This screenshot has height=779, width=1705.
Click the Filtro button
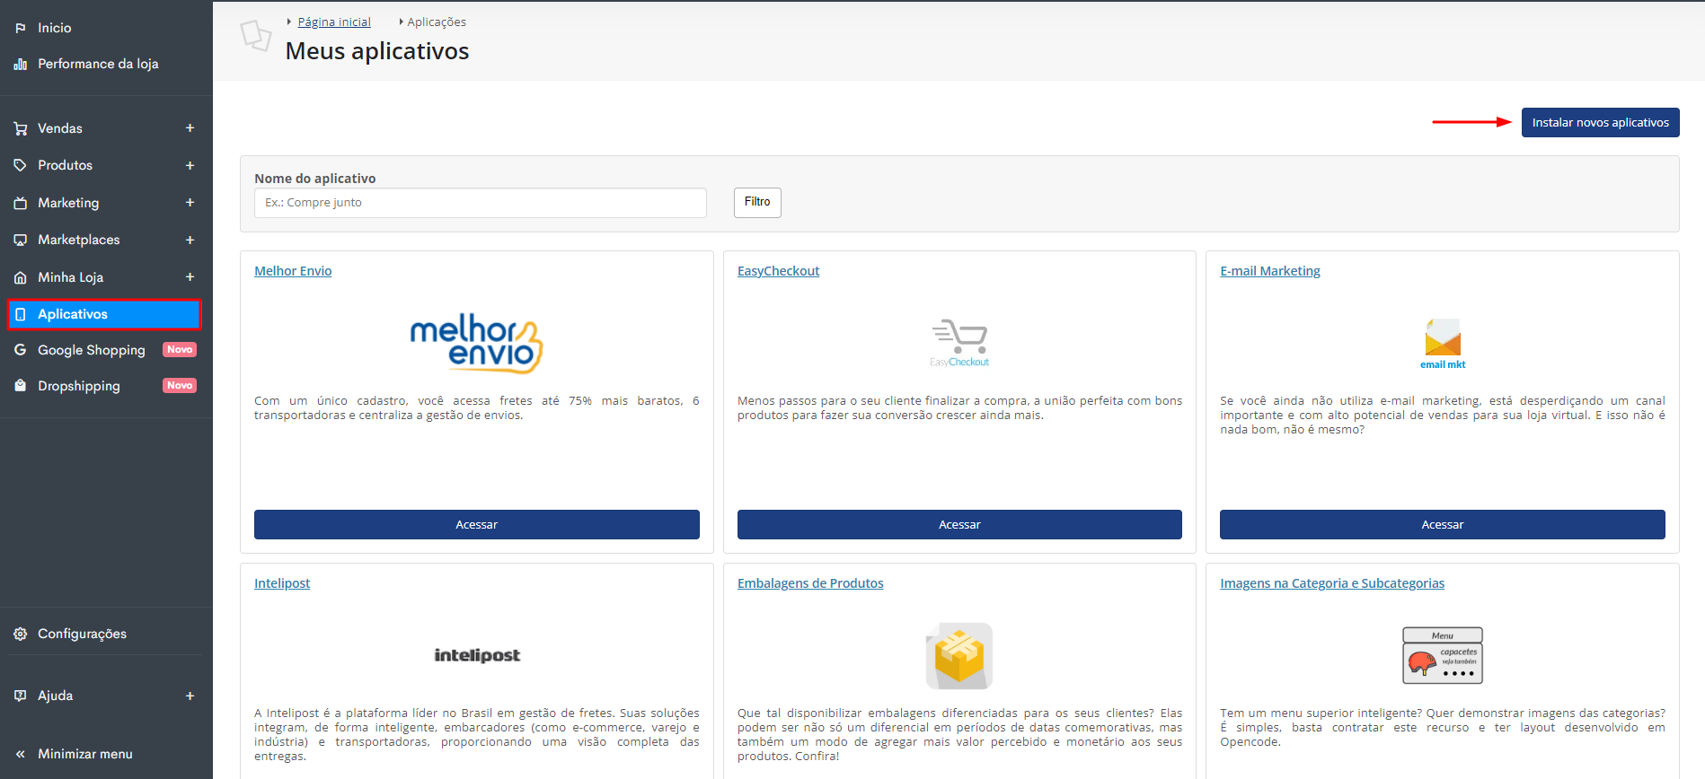pos(757,202)
